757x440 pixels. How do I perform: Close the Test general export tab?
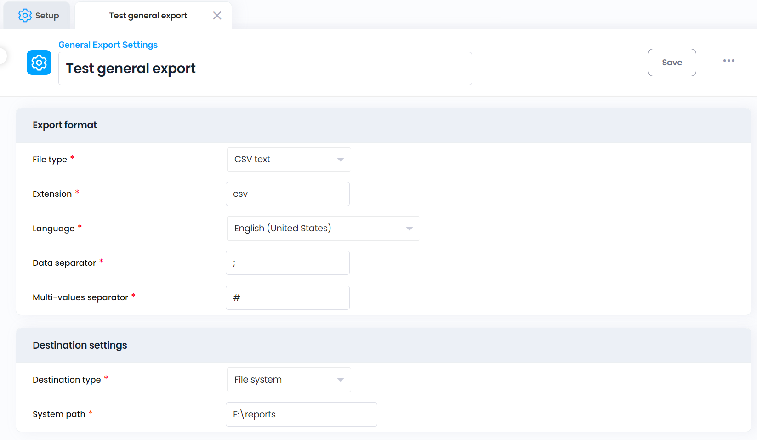(217, 16)
